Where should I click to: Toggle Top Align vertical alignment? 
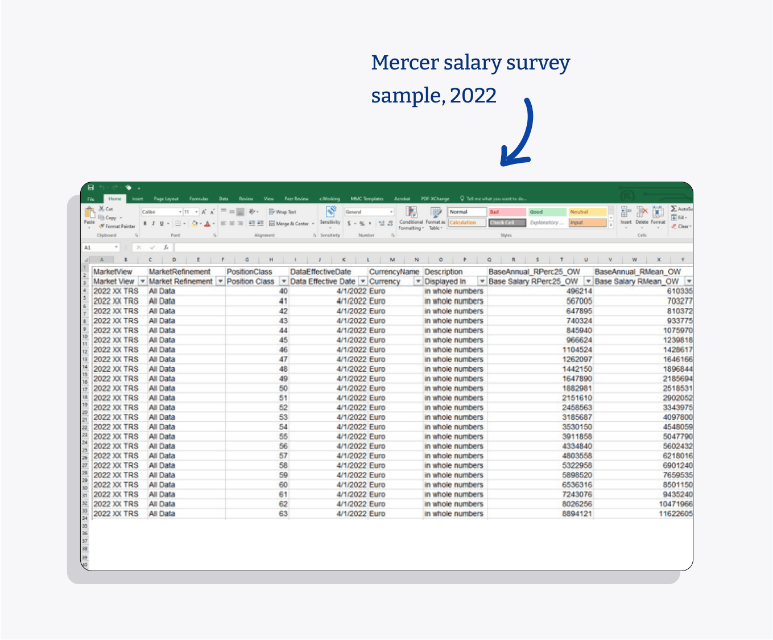[224, 212]
